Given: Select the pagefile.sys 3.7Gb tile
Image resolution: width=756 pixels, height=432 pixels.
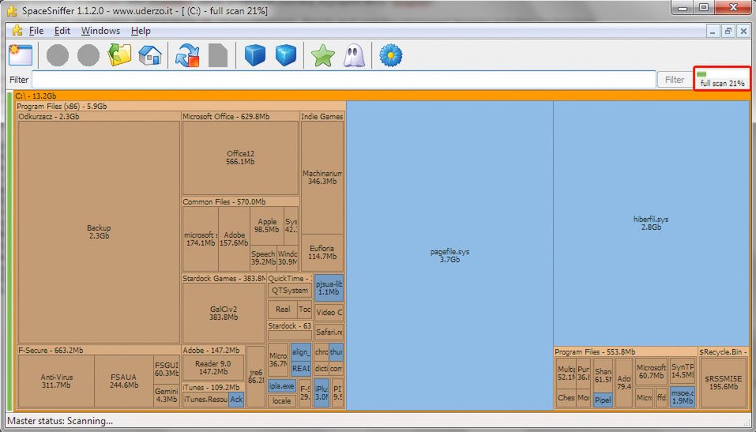Looking at the screenshot, I should 449,256.
